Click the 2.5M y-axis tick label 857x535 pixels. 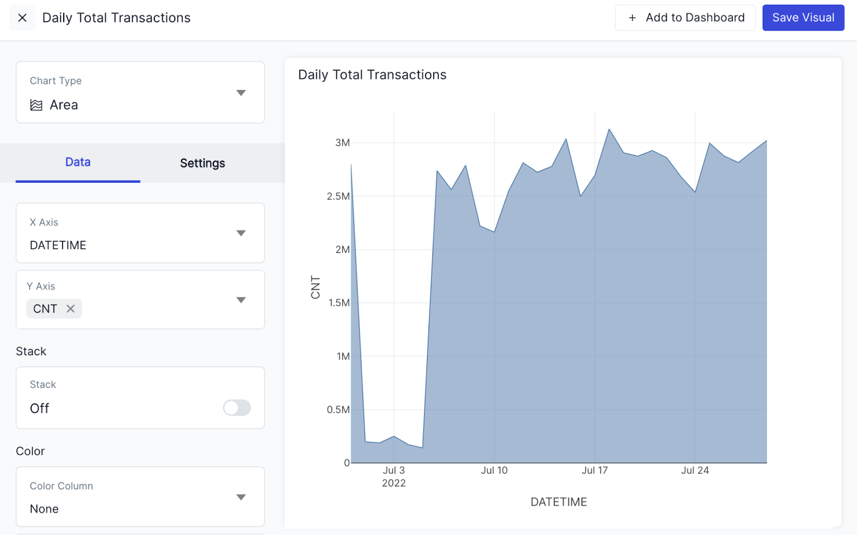coord(338,197)
